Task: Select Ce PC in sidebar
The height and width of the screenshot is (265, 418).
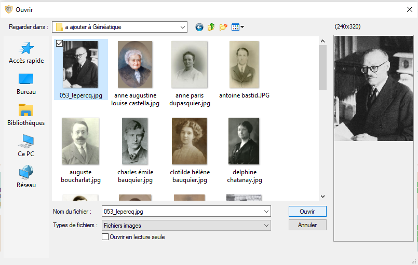Action: [26, 146]
